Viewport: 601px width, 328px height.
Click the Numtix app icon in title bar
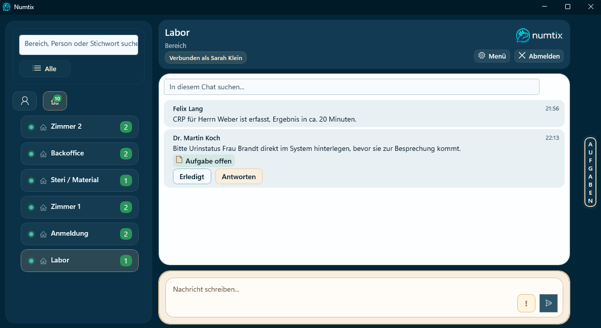(7, 7)
